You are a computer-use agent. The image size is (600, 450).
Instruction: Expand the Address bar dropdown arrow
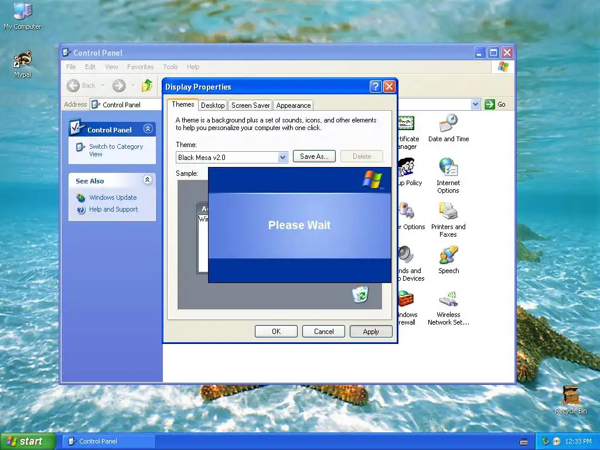pos(475,104)
